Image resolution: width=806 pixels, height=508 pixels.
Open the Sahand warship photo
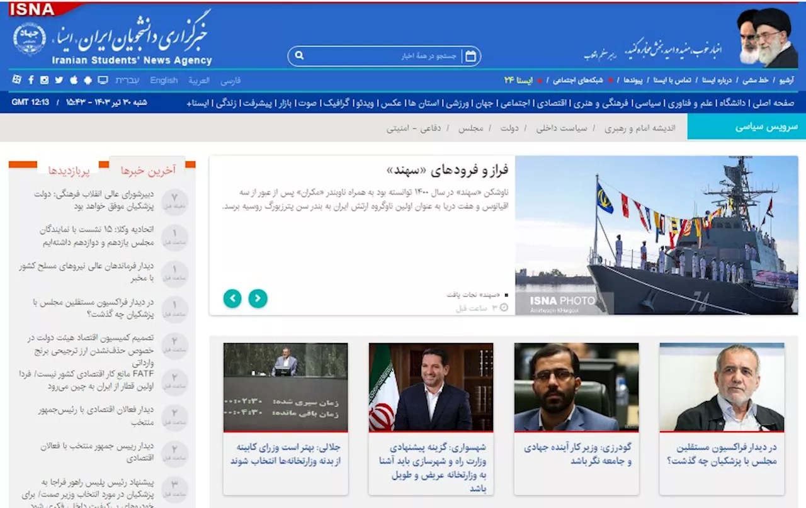(656, 235)
